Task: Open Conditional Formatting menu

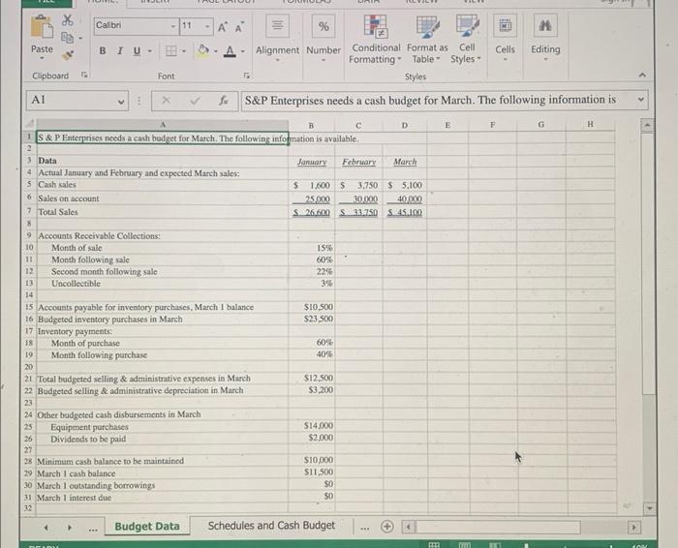Action: (376, 40)
